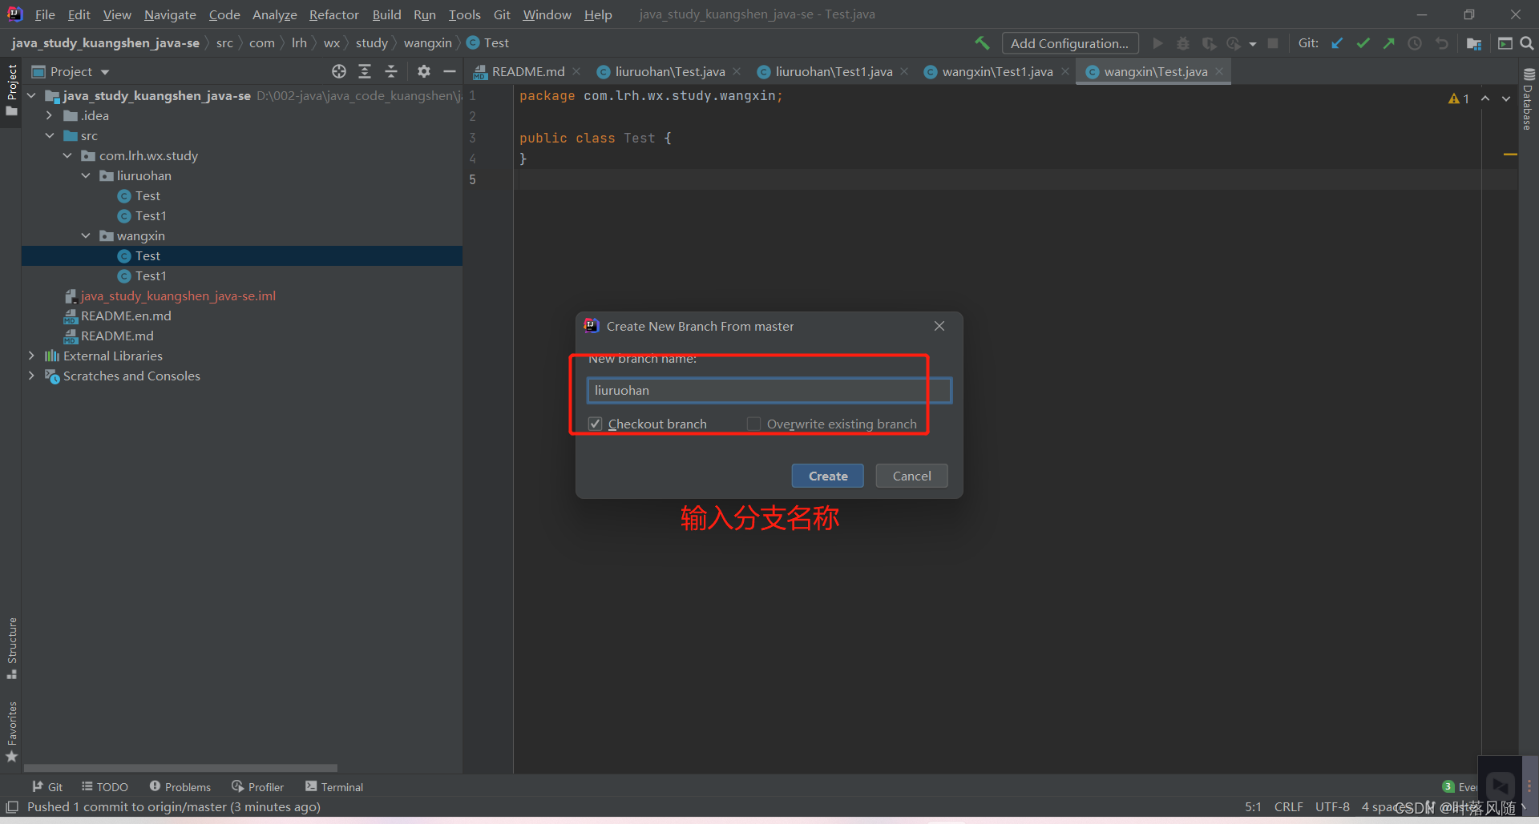1539x824 pixels.
Task: Select java_study_kuangshen_java-se.iml file
Action: pyautogui.click(x=178, y=295)
